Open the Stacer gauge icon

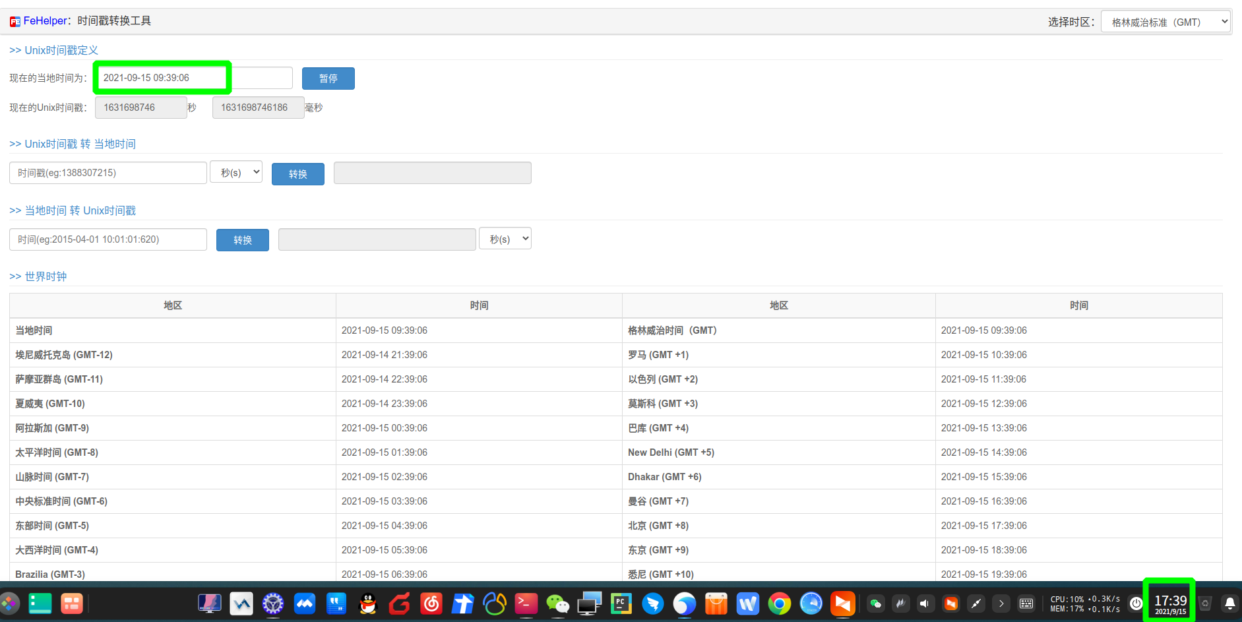point(811,603)
